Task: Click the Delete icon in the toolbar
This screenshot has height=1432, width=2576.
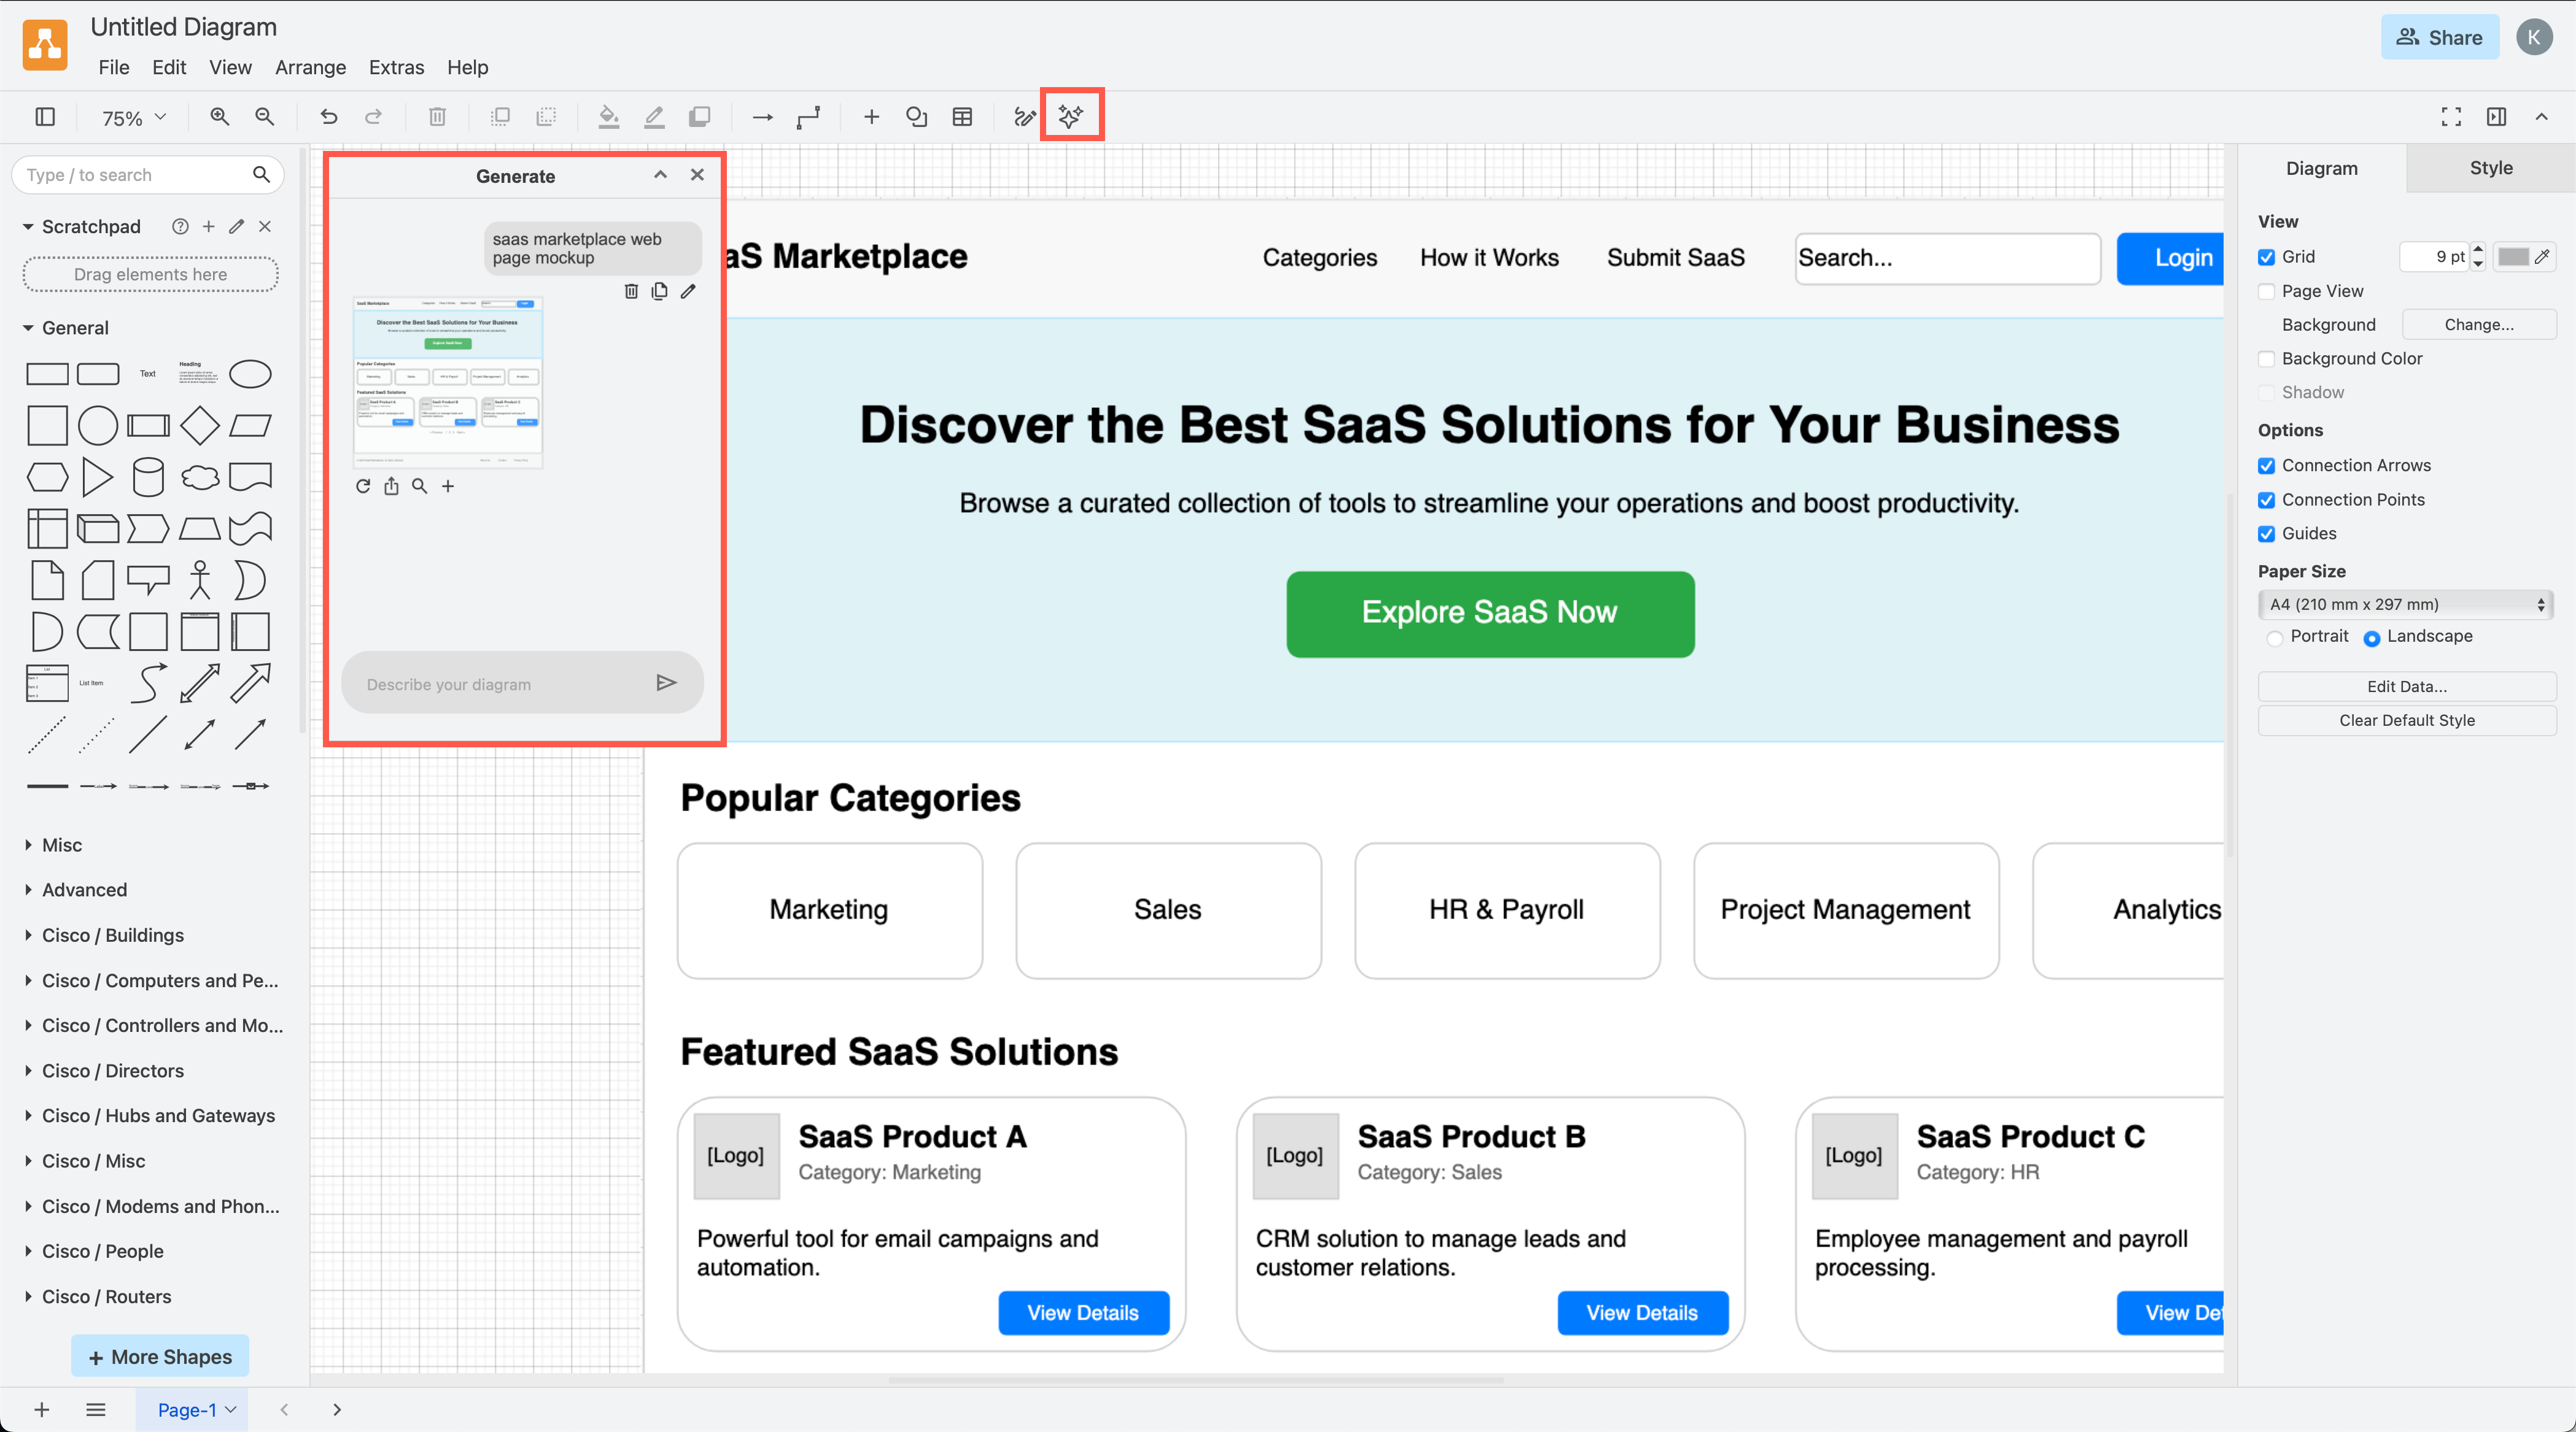Action: (x=437, y=116)
